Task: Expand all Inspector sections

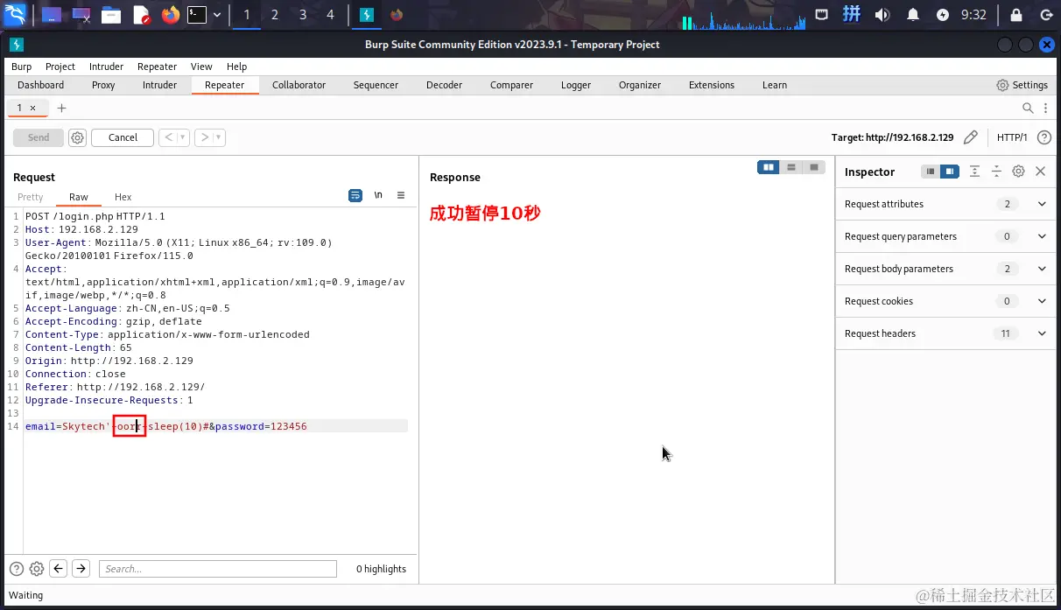Action: [x=974, y=172]
